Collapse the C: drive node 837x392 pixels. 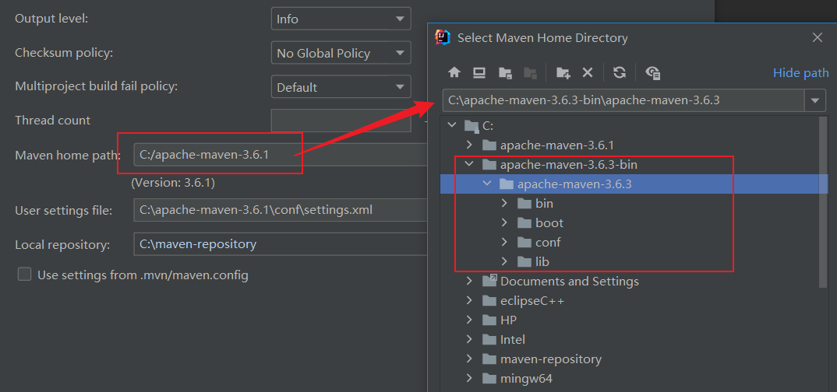(x=452, y=125)
